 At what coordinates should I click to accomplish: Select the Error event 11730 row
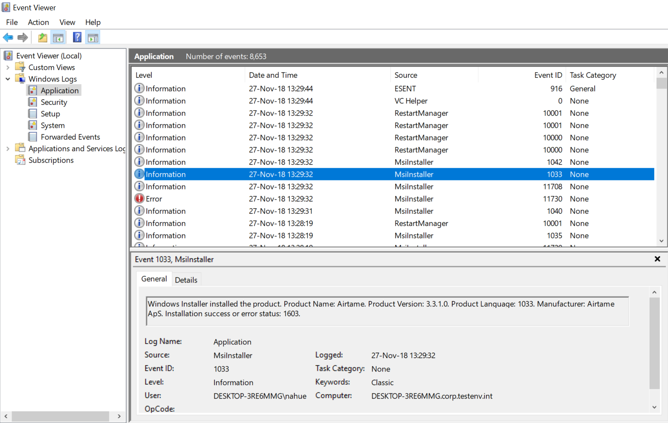click(393, 199)
